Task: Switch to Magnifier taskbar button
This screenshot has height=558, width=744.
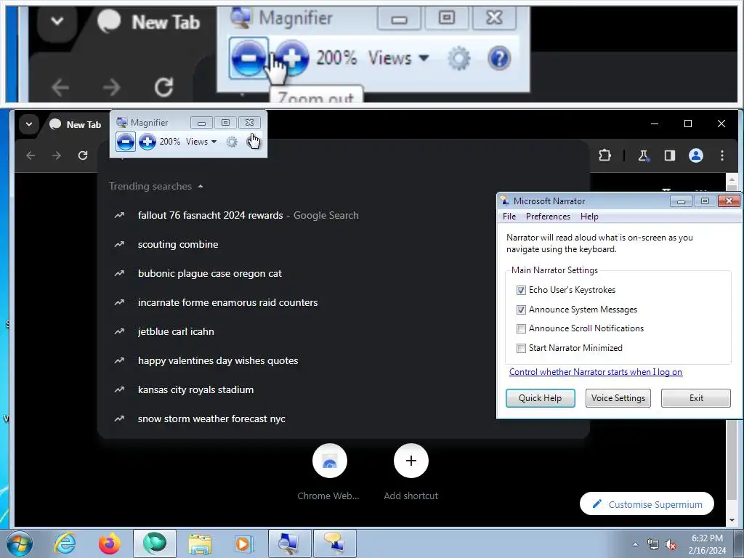Action: pos(289,543)
